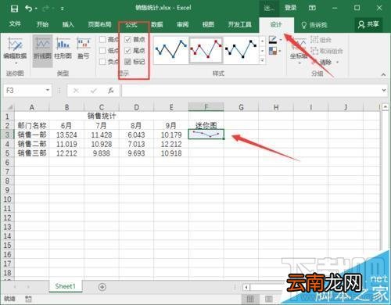Image resolution: width=391 pixels, height=305 pixels.
Task: Click the greyed-out Redo arrow icon
Action: pos(45,9)
